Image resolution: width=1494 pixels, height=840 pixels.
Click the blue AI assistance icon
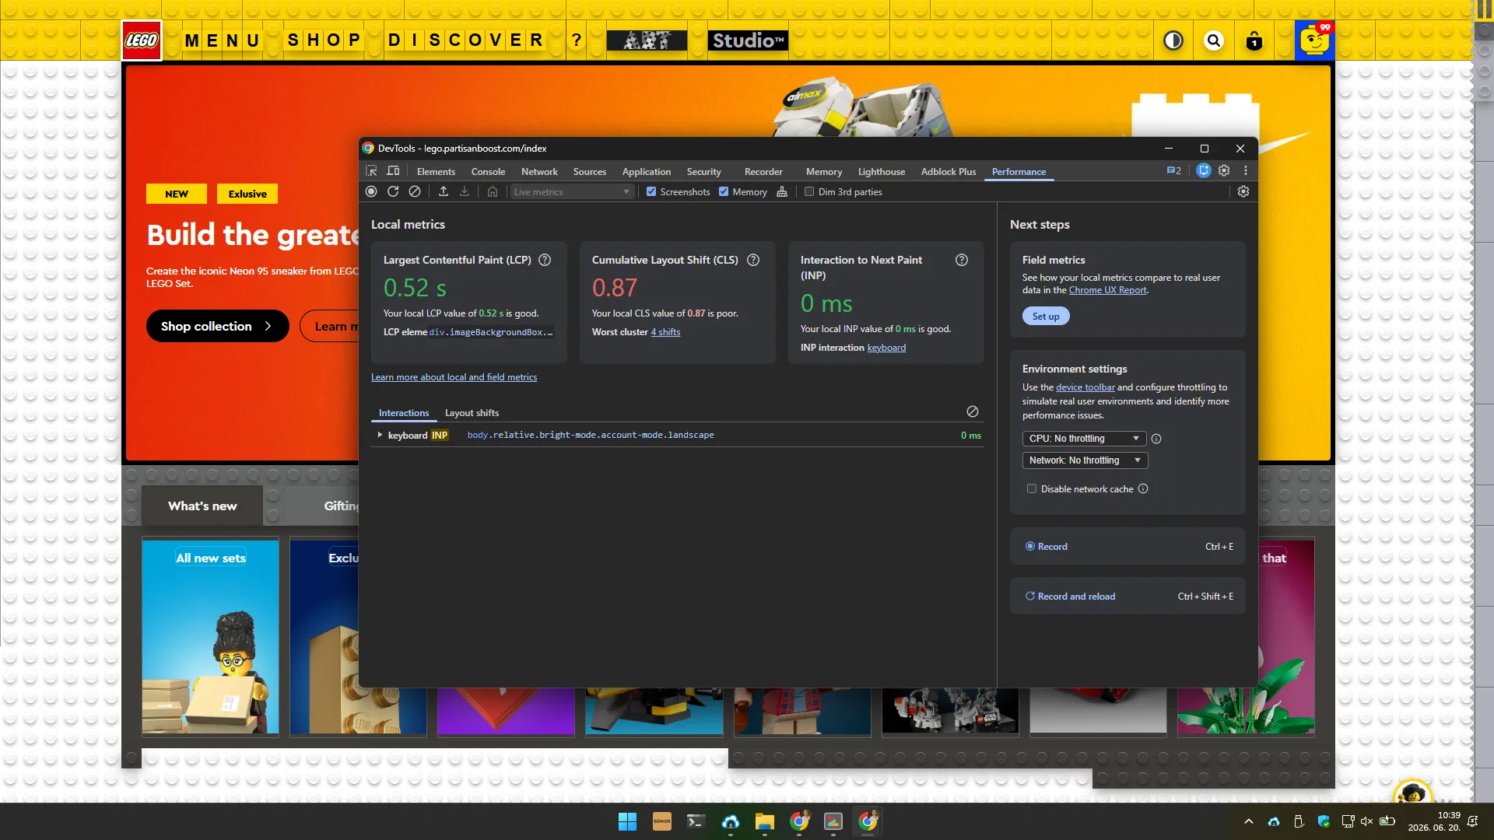coord(1204,171)
